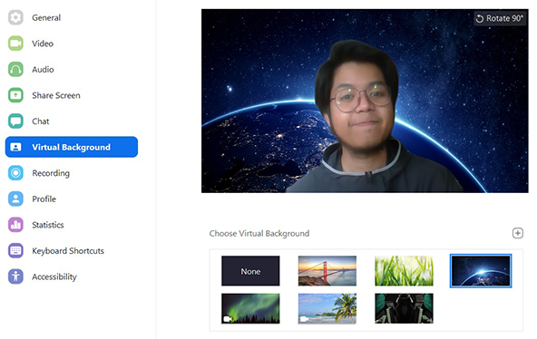Viewport: 537px width, 339px height.
Task: Select the Earth from space background
Action: tap(481, 271)
